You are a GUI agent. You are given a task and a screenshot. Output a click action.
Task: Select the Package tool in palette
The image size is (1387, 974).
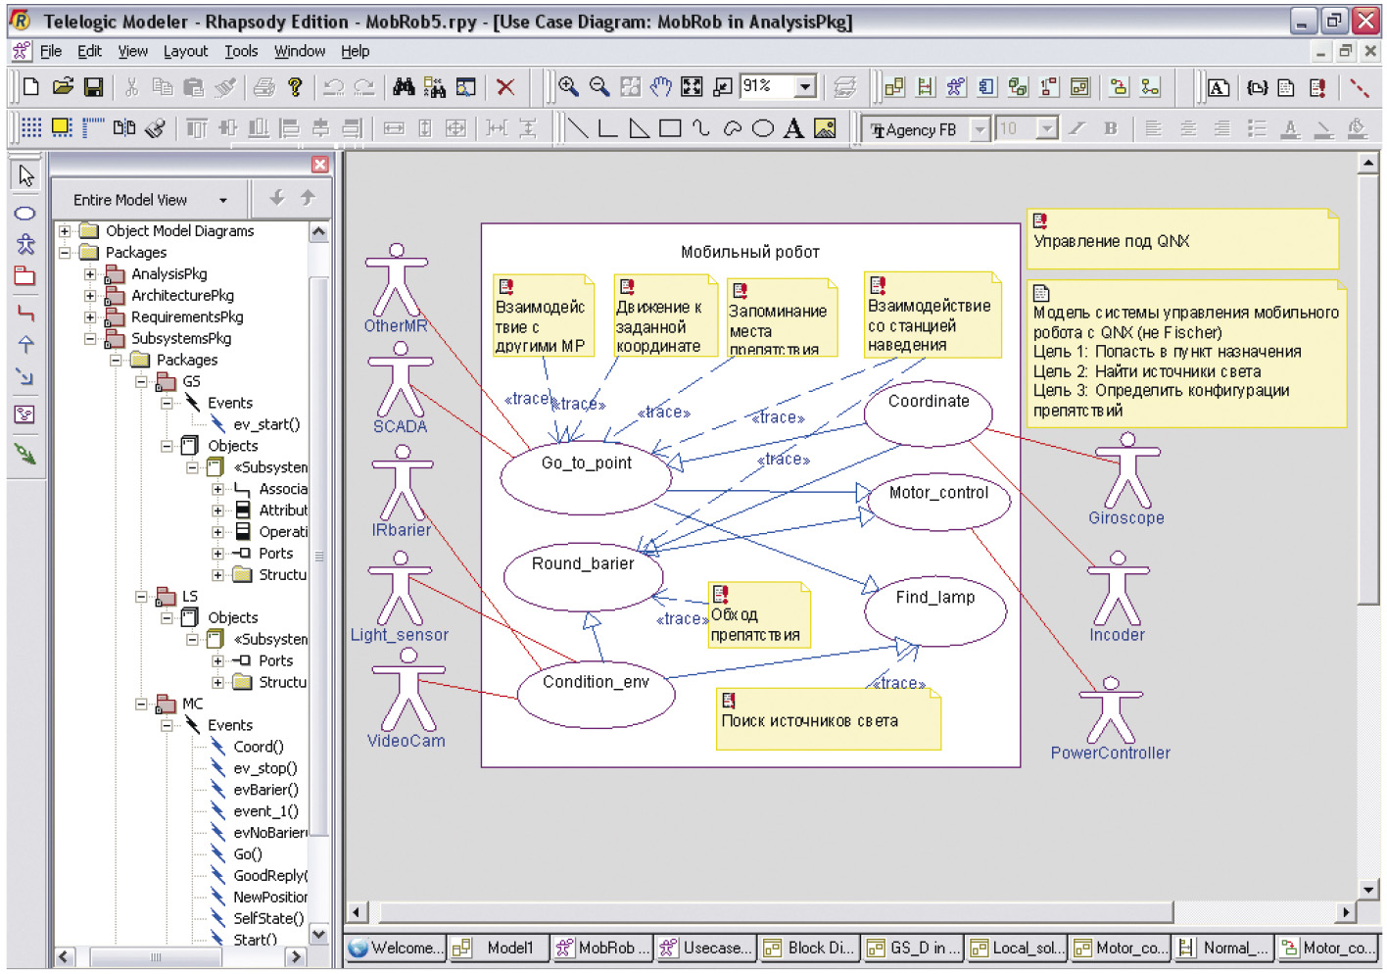point(25,277)
